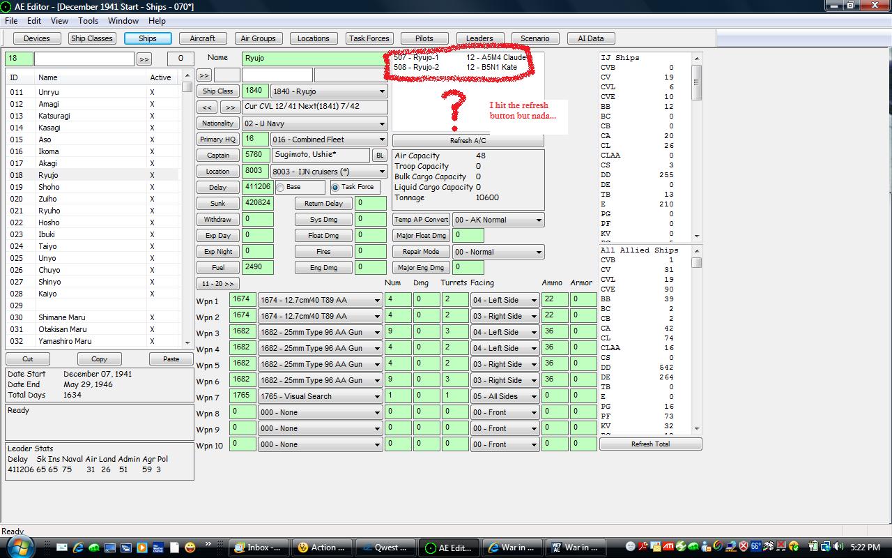Click the Sunk button
892x558 pixels.
tap(217, 204)
